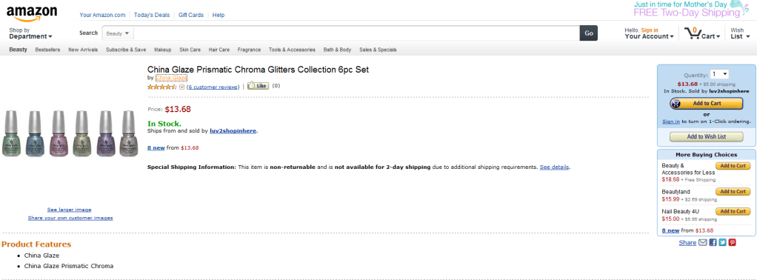
Task: Click the Amazon logo
Action: pos(32,14)
